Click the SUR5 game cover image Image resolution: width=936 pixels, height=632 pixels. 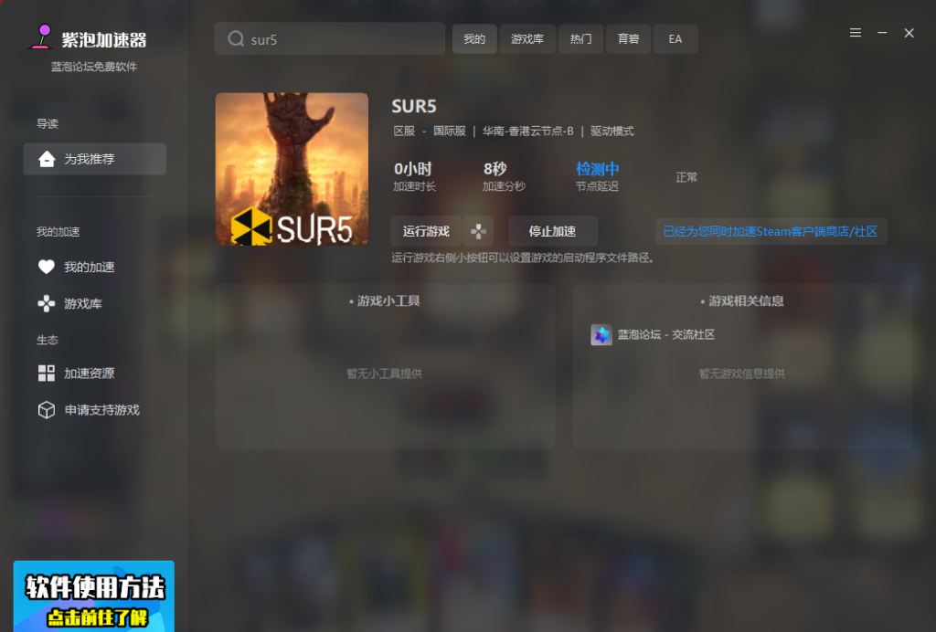(292, 169)
